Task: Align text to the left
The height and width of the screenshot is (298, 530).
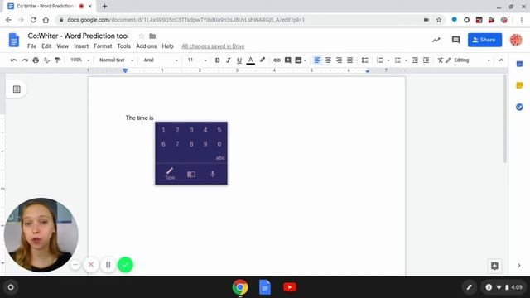Action: click(x=317, y=60)
